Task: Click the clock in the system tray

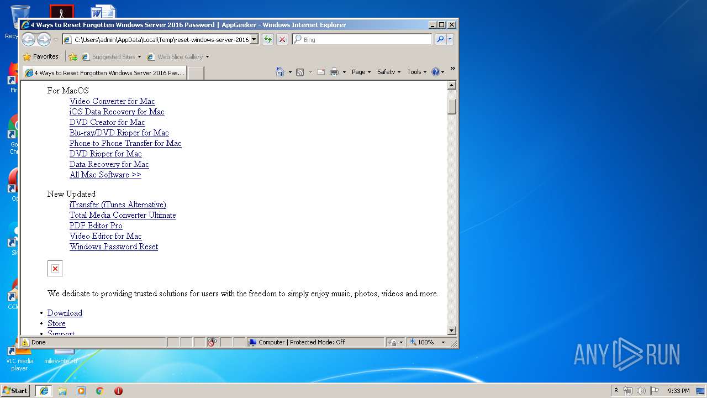Action: click(678, 391)
